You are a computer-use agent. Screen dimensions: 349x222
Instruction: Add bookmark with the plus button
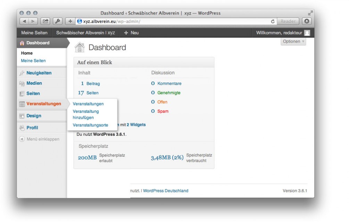70,22
